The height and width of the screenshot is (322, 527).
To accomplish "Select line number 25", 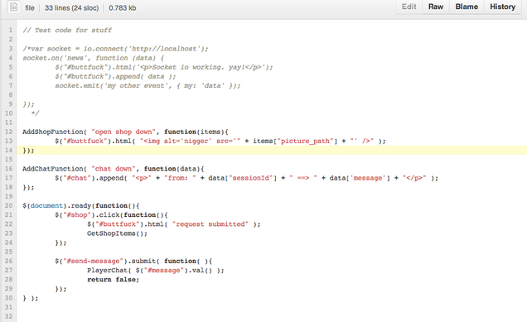I will point(9,252).
